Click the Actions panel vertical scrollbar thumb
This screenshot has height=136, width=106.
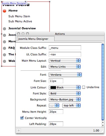103,82
